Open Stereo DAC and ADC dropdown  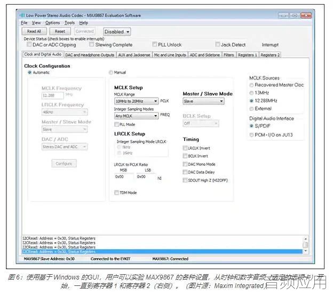pyautogui.click(x=65, y=147)
